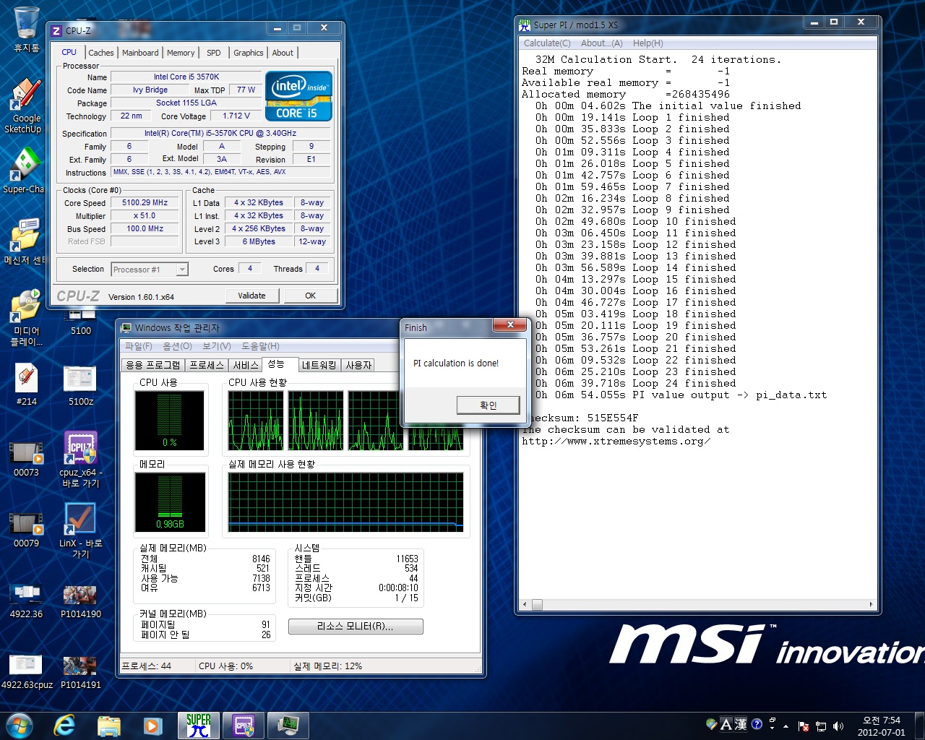
Task: Click the Super PI scrollbar left arrow
Action: 525,604
